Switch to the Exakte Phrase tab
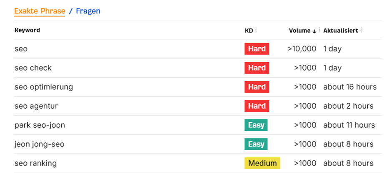 40,11
